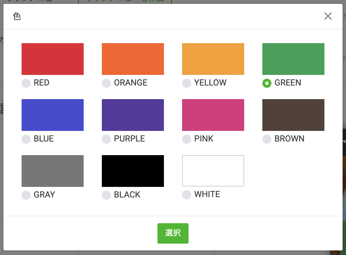Select the RED radio button
Screen dimensions: 346x255
pos(26,83)
